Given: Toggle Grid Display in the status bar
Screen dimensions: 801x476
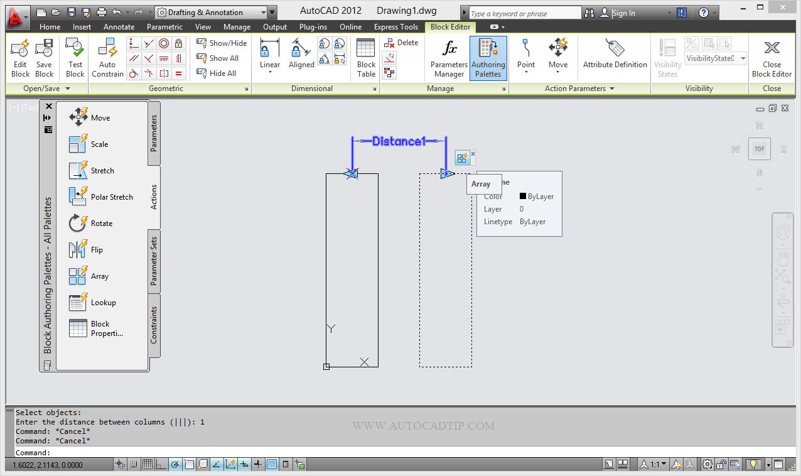Looking at the screenshot, I should (x=148, y=465).
